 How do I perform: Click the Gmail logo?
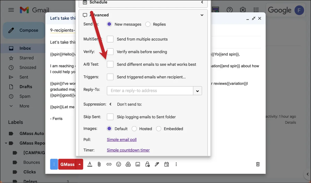pos(34,10)
